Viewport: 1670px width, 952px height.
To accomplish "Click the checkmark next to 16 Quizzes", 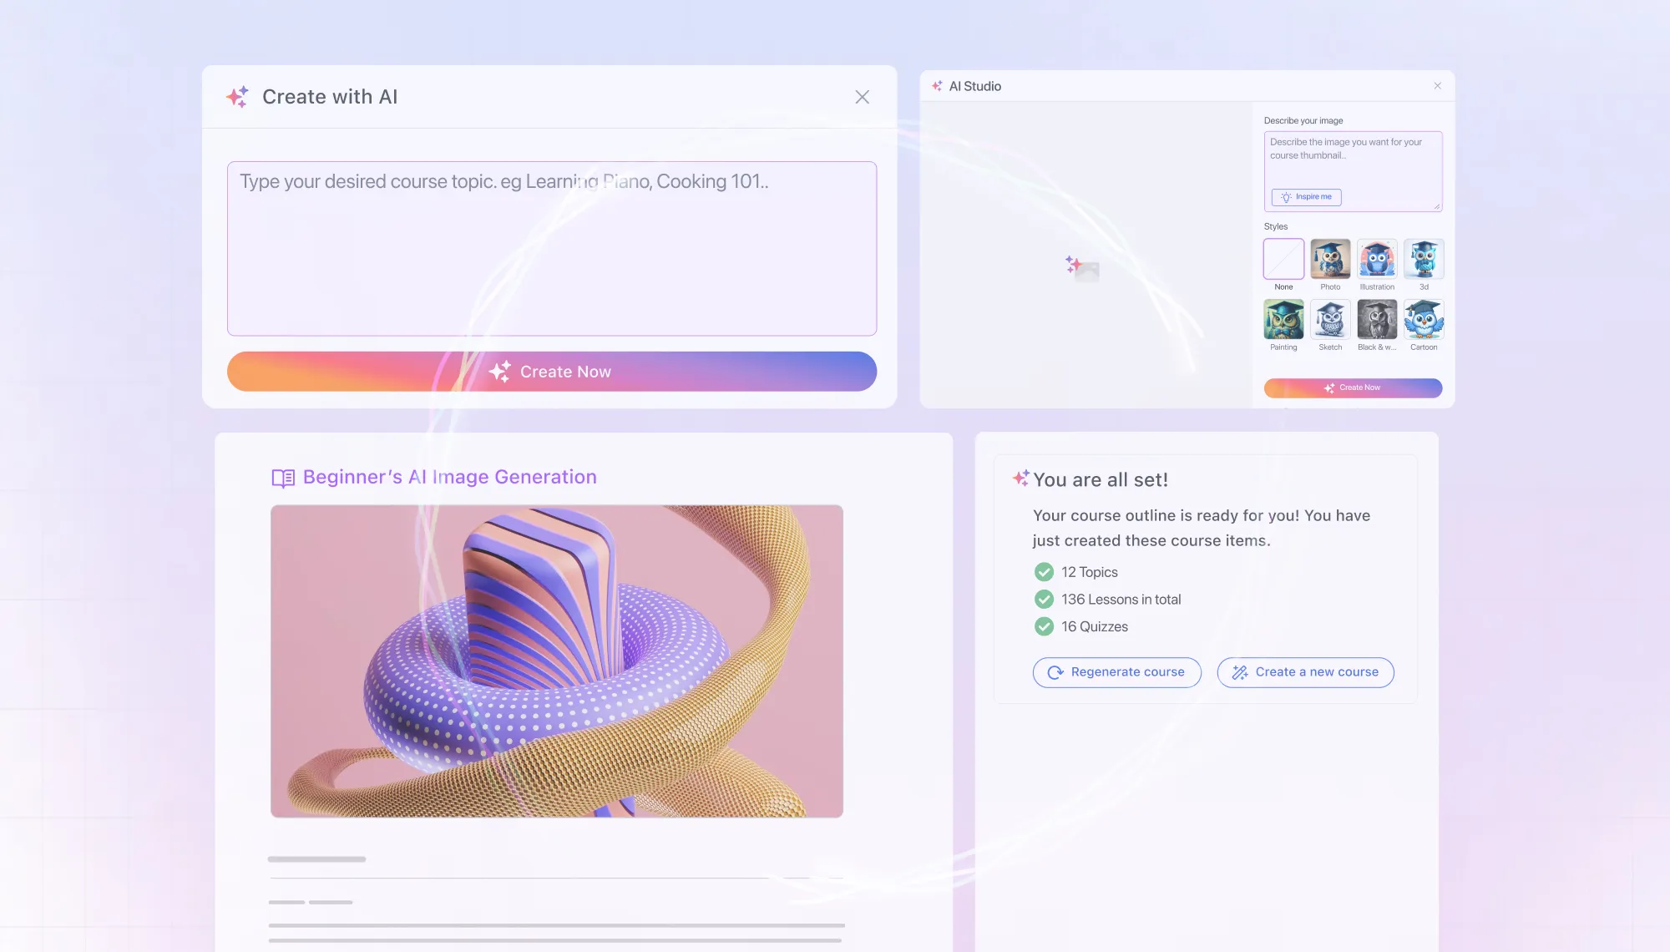I will pyautogui.click(x=1044, y=626).
